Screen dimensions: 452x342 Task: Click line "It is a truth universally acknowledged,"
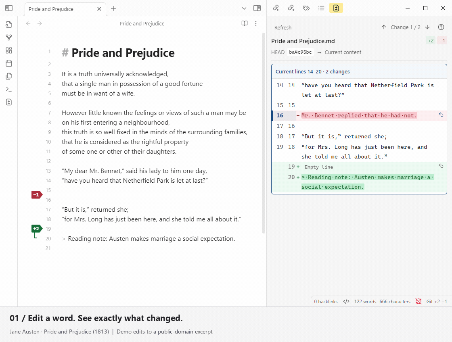(x=115, y=74)
